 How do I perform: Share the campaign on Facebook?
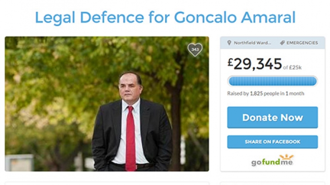point(272,142)
